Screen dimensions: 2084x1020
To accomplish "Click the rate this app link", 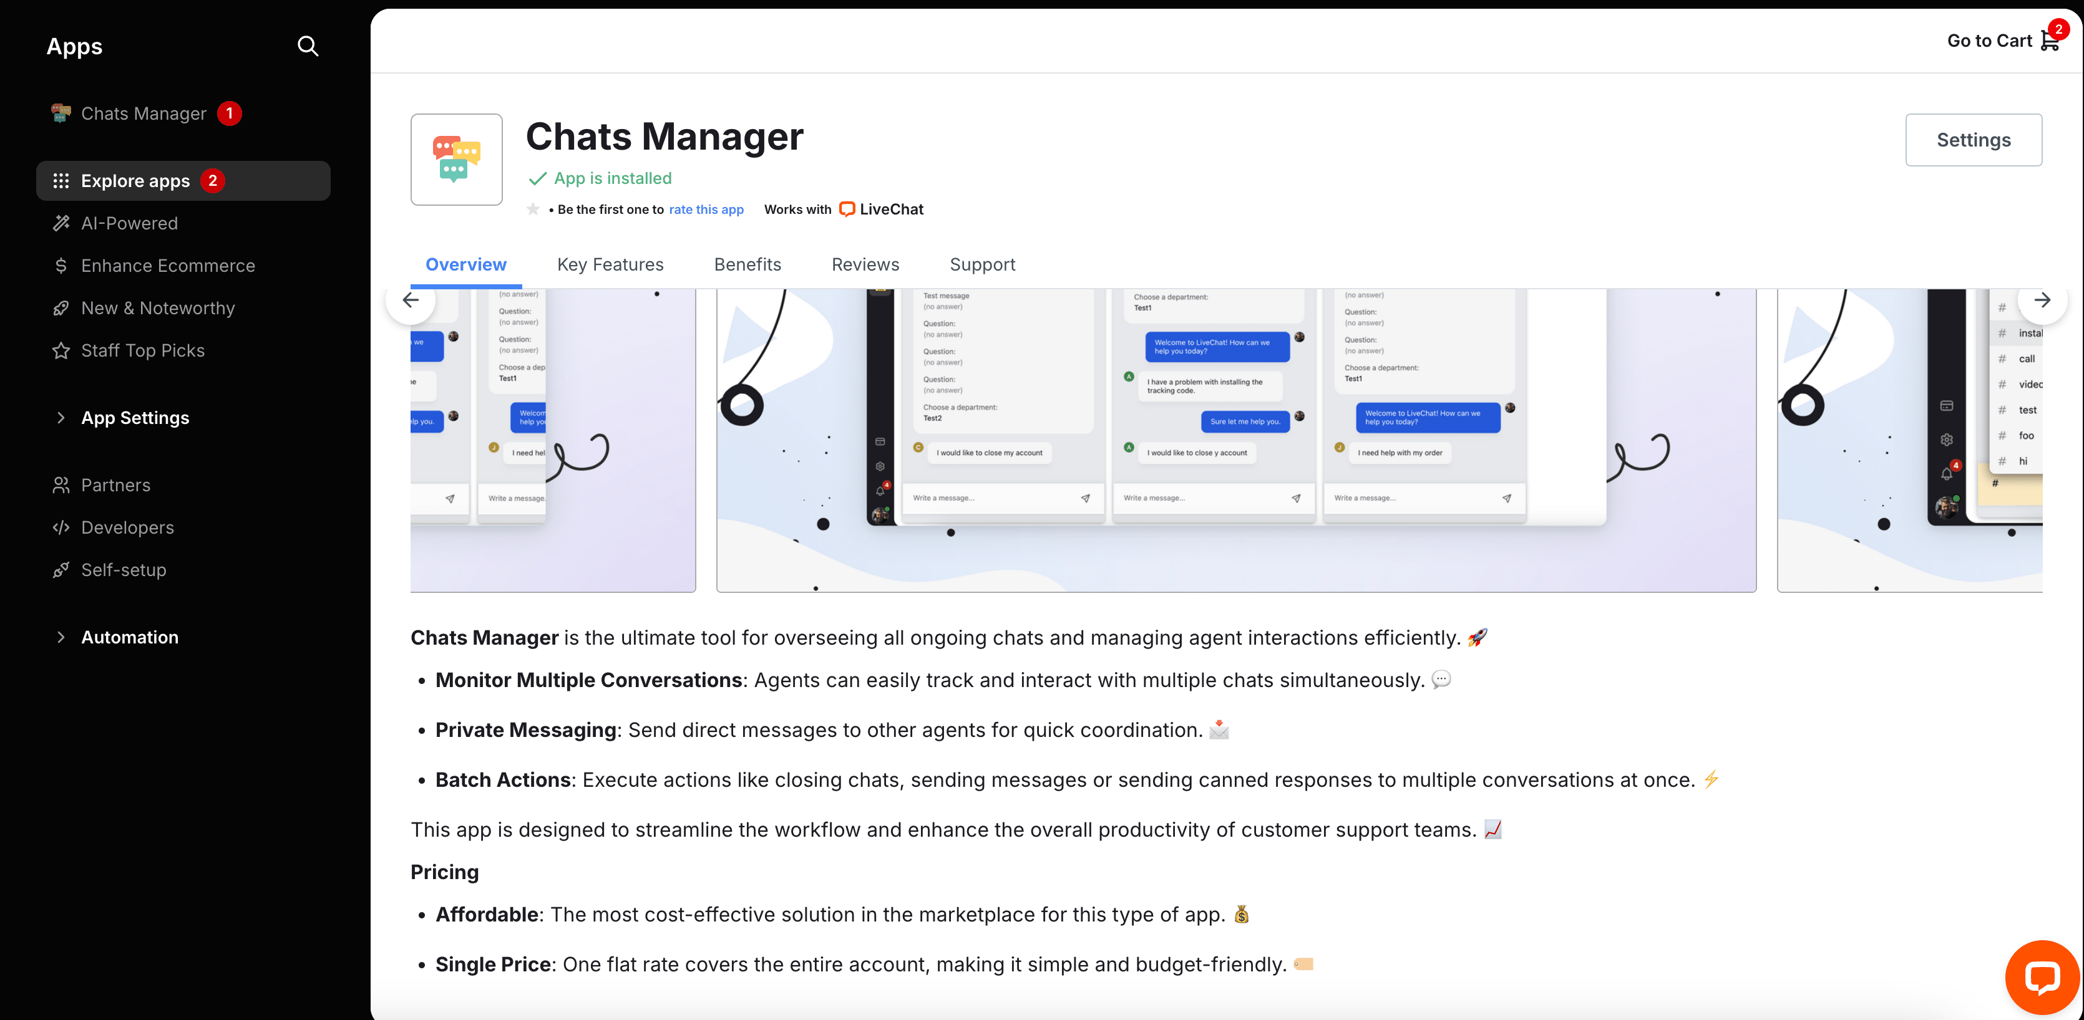I will point(706,209).
